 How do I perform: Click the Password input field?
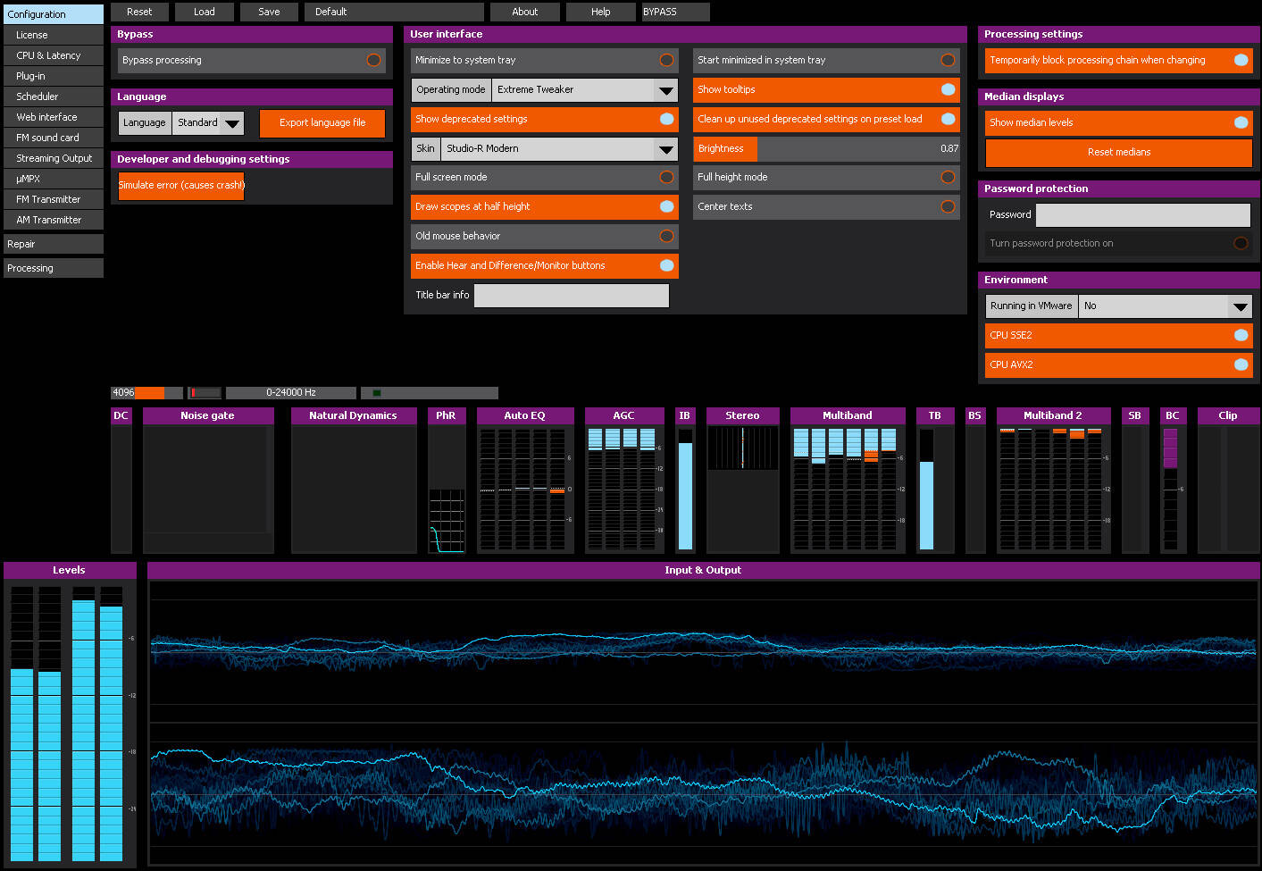(x=1143, y=214)
